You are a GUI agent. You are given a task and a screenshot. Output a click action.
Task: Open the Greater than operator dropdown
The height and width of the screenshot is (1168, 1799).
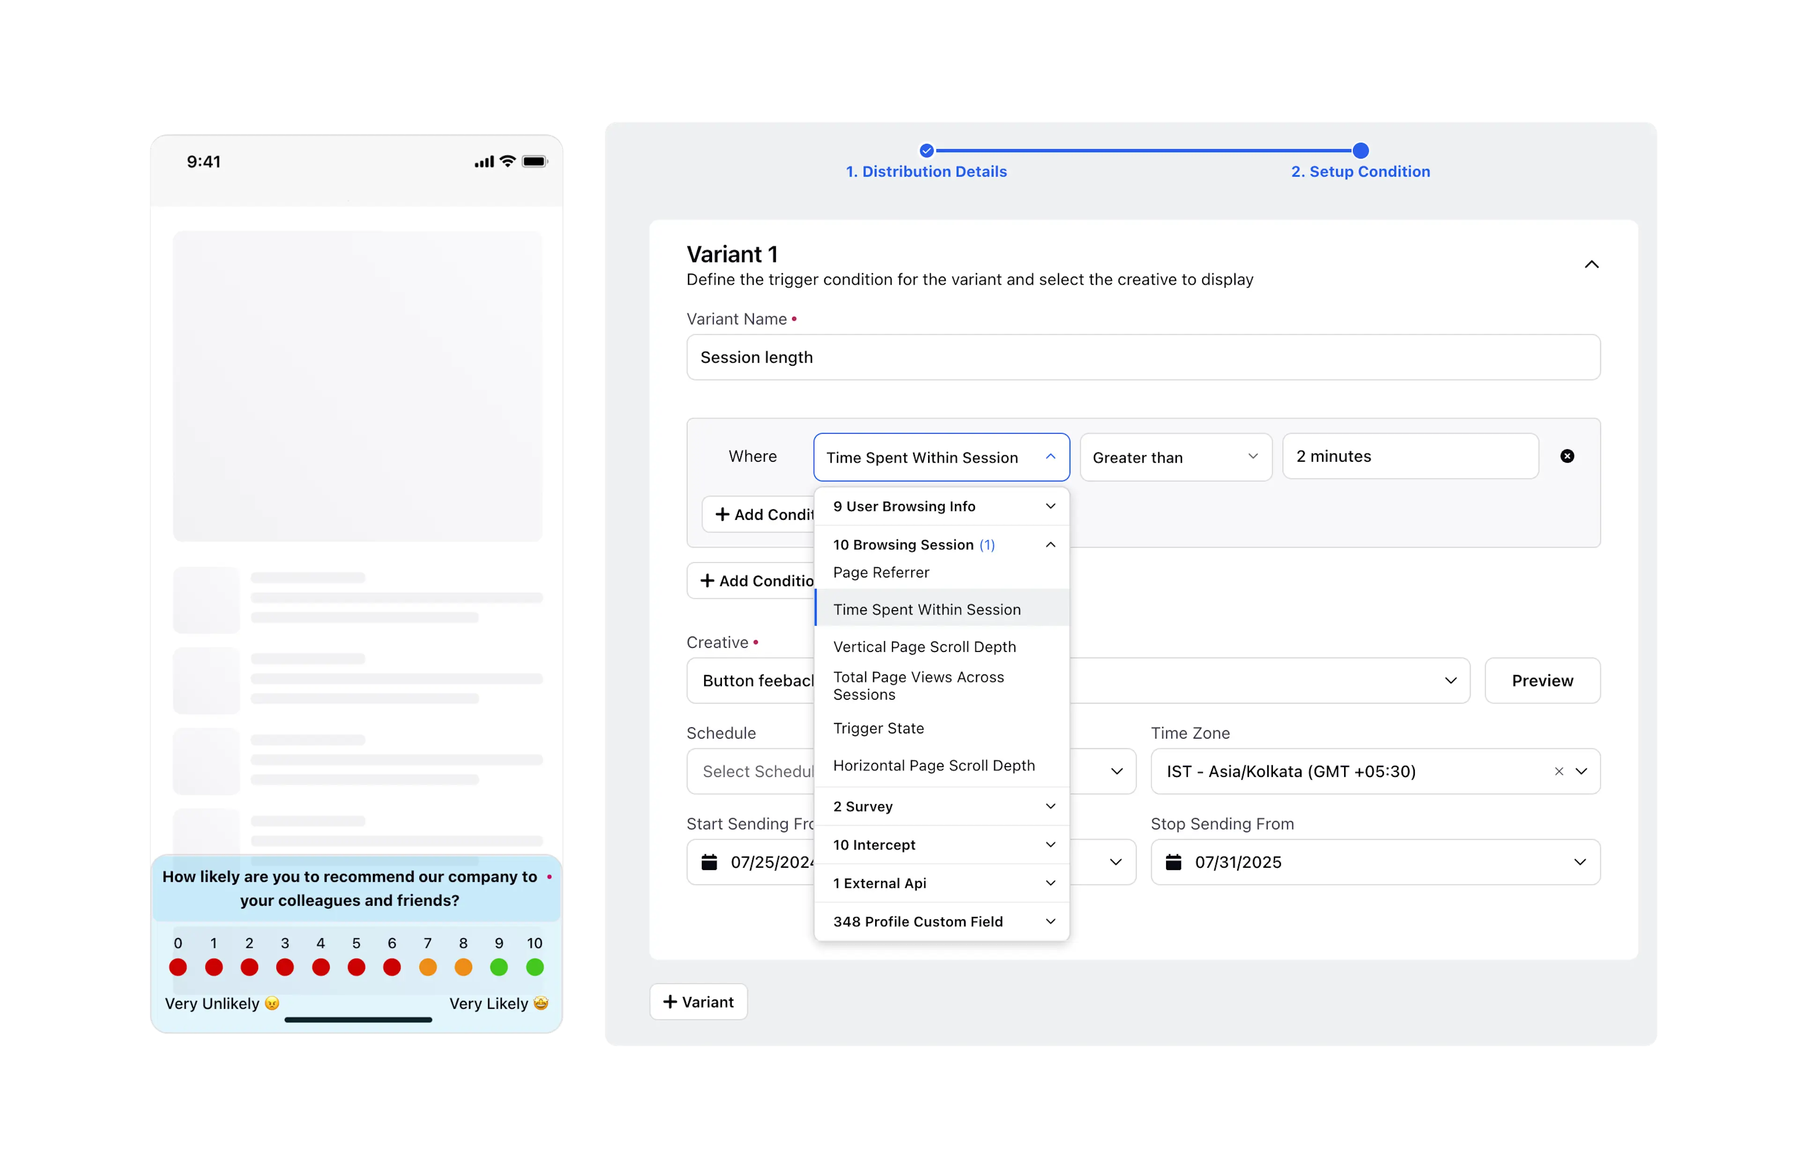tap(1175, 457)
